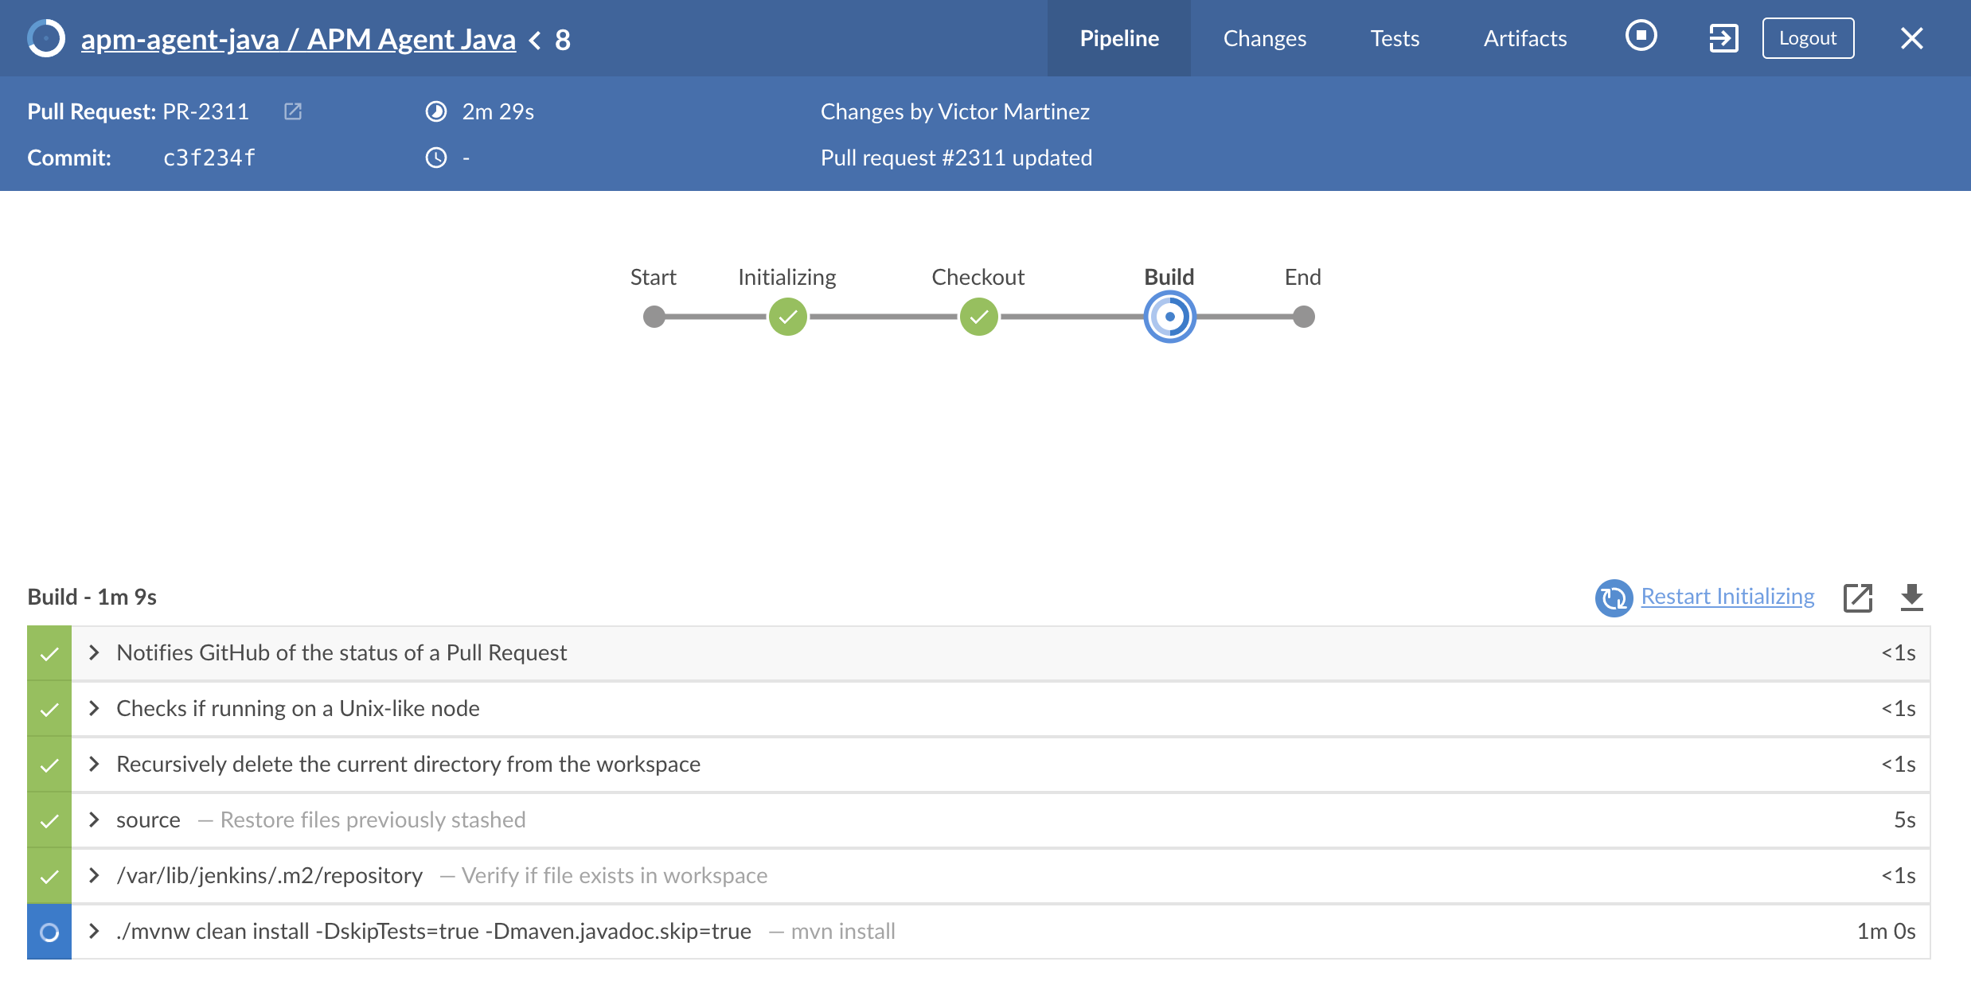Select the Checkout stage green node
Screen dimensions: 1971x985
point(978,317)
